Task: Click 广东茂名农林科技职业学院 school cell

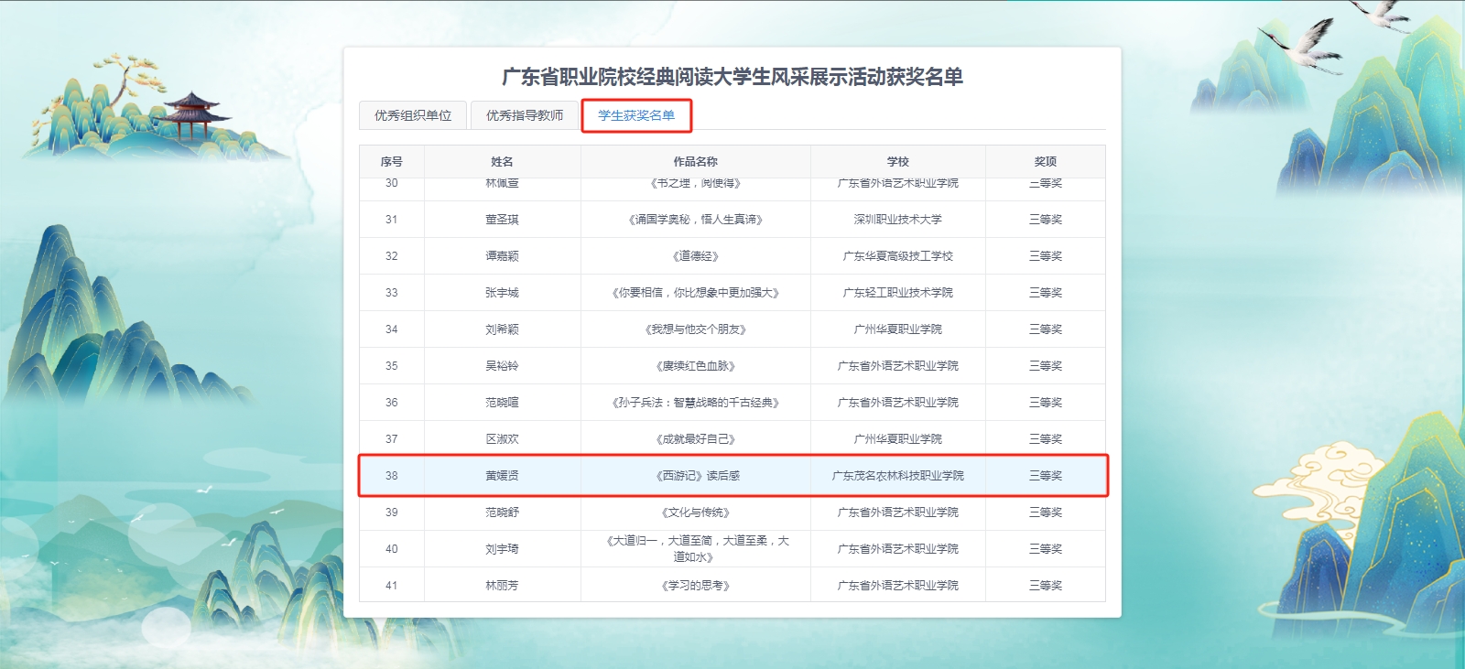Action: (x=898, y=476)
